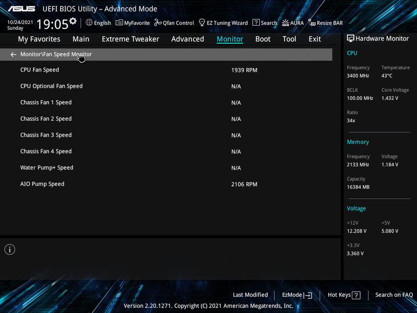Open the Search label in the toolbar

(269, 23)
